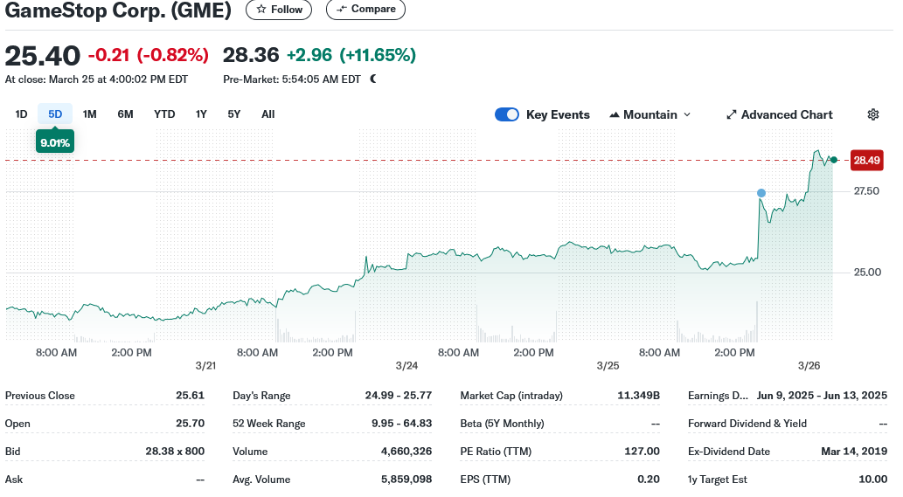Click Market Cap value 11.349B
Screen dimensions: 903x497
pos(638,395)
